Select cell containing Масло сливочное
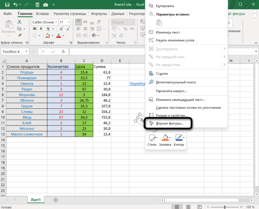This screenshot has width=259, height=209. (x=27, y=134)
